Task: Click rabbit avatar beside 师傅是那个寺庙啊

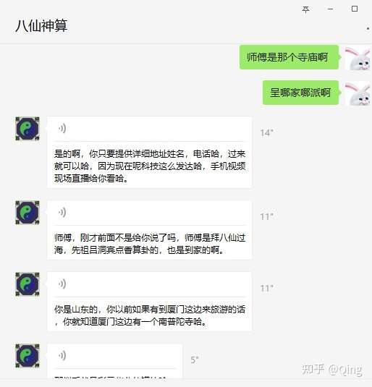Action: 358,58
